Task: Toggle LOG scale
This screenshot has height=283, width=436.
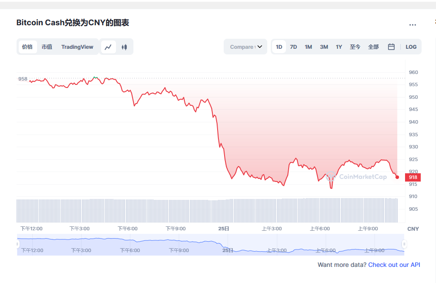Action: click(x=411, y=47)
